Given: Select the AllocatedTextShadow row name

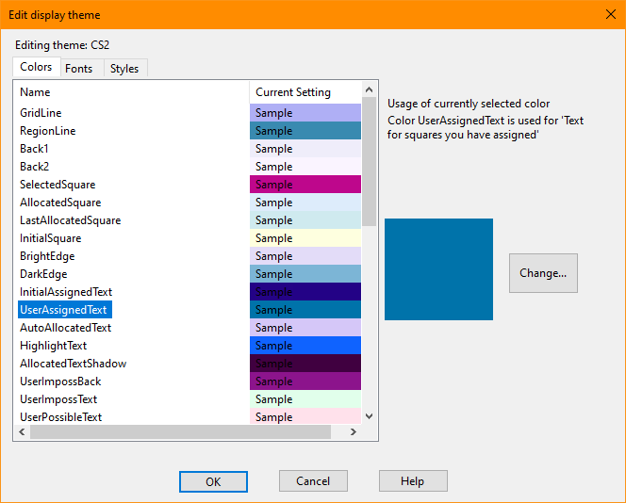Looking at the screenshot, I should (x=74, y=364).
